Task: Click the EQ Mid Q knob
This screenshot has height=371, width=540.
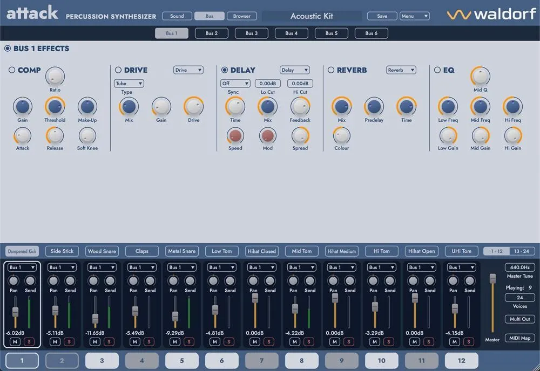Action: coord(480,77)
